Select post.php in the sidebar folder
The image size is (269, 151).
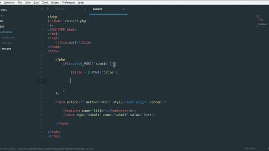tap(6, 49)
